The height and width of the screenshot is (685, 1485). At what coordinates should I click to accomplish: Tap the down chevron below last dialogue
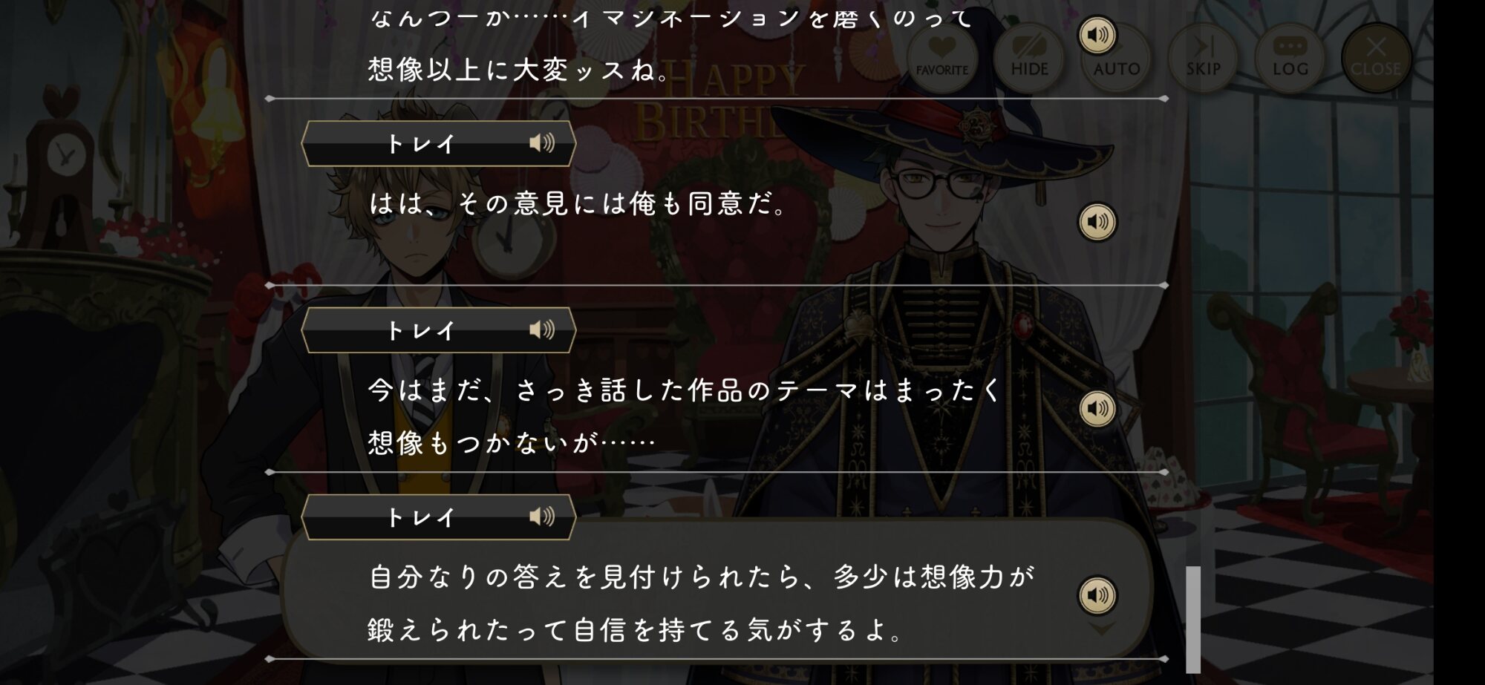(1102, 629)
